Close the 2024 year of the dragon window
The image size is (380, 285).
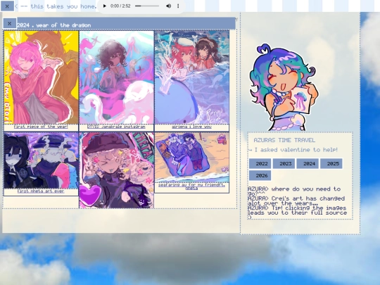click(9, 23)
